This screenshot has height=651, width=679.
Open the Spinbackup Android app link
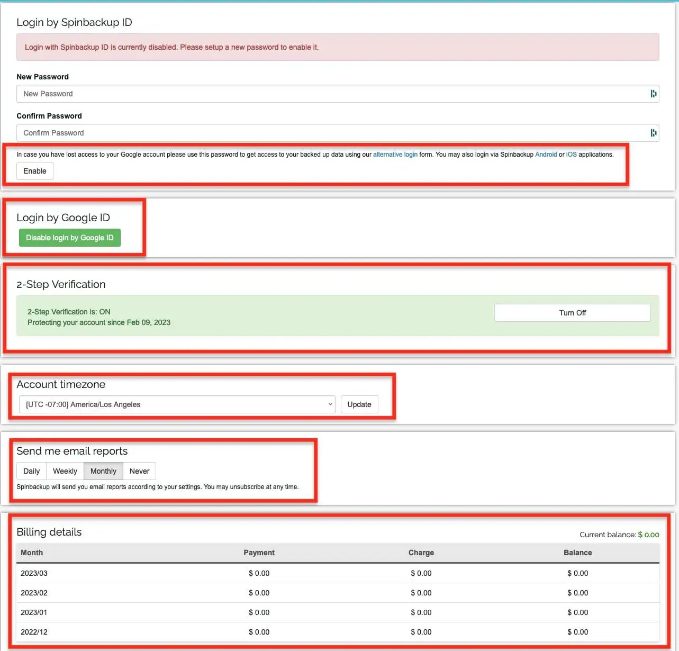coord(546,155)
